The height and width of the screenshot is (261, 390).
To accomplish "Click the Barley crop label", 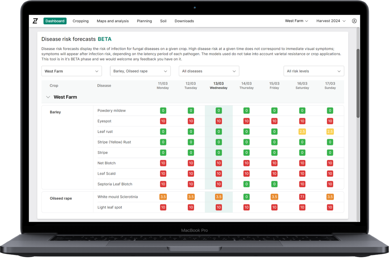I will 55,112.
